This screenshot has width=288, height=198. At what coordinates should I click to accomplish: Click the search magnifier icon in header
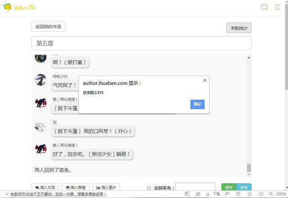coord(264,7)
